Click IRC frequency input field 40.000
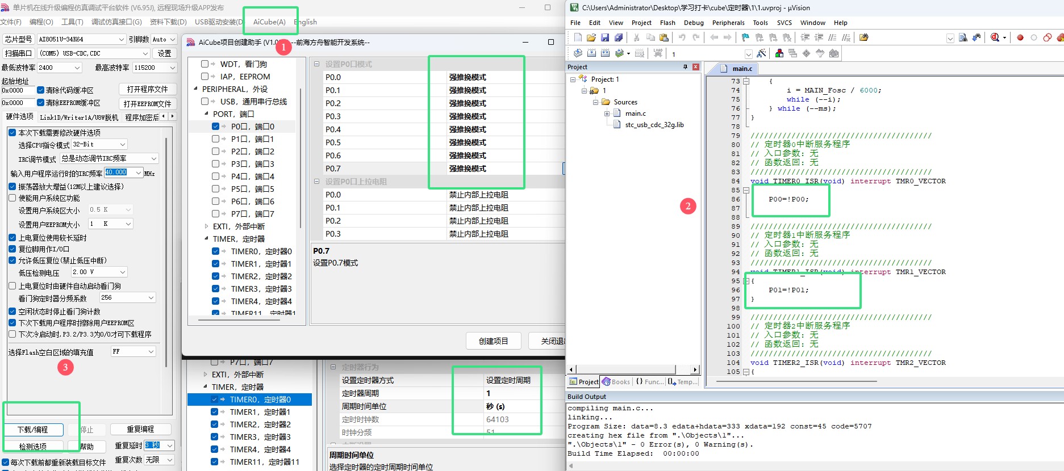This screenshot has width=1064, height=471. tap(123, 173)
